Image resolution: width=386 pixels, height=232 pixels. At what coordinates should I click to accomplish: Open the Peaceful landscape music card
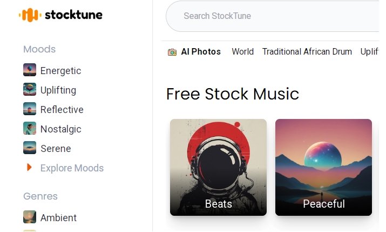tap(323, 167)
